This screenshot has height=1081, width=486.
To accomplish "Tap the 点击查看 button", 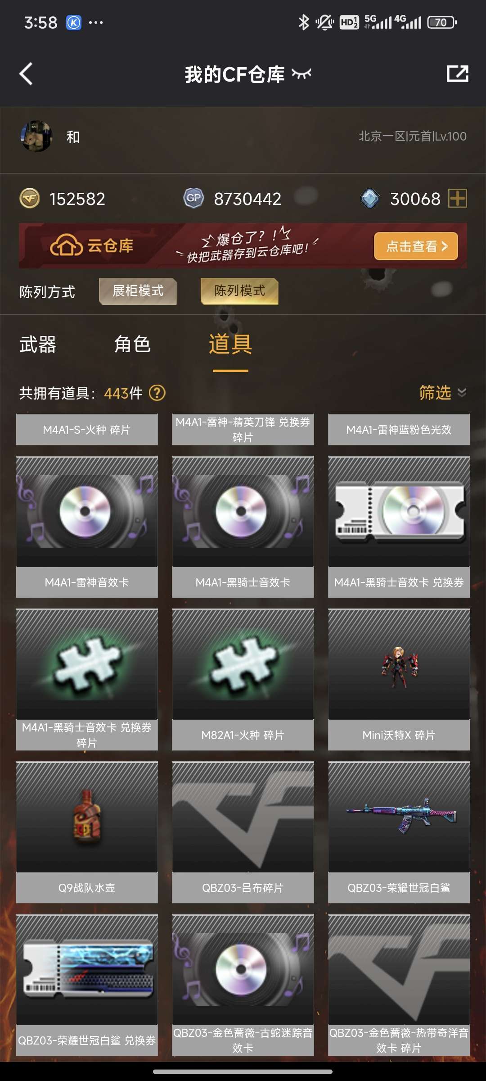I will (416, 246).
